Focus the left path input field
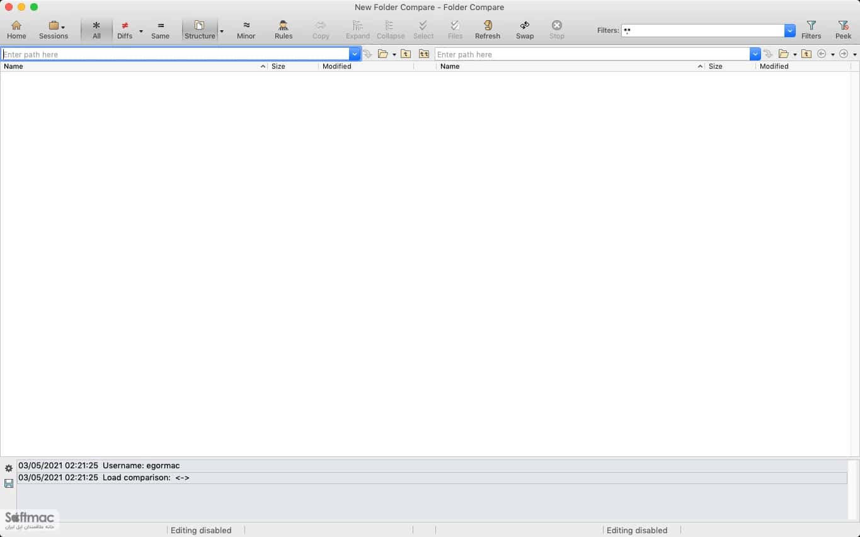The image size is (860, 537). coord(175,54)
